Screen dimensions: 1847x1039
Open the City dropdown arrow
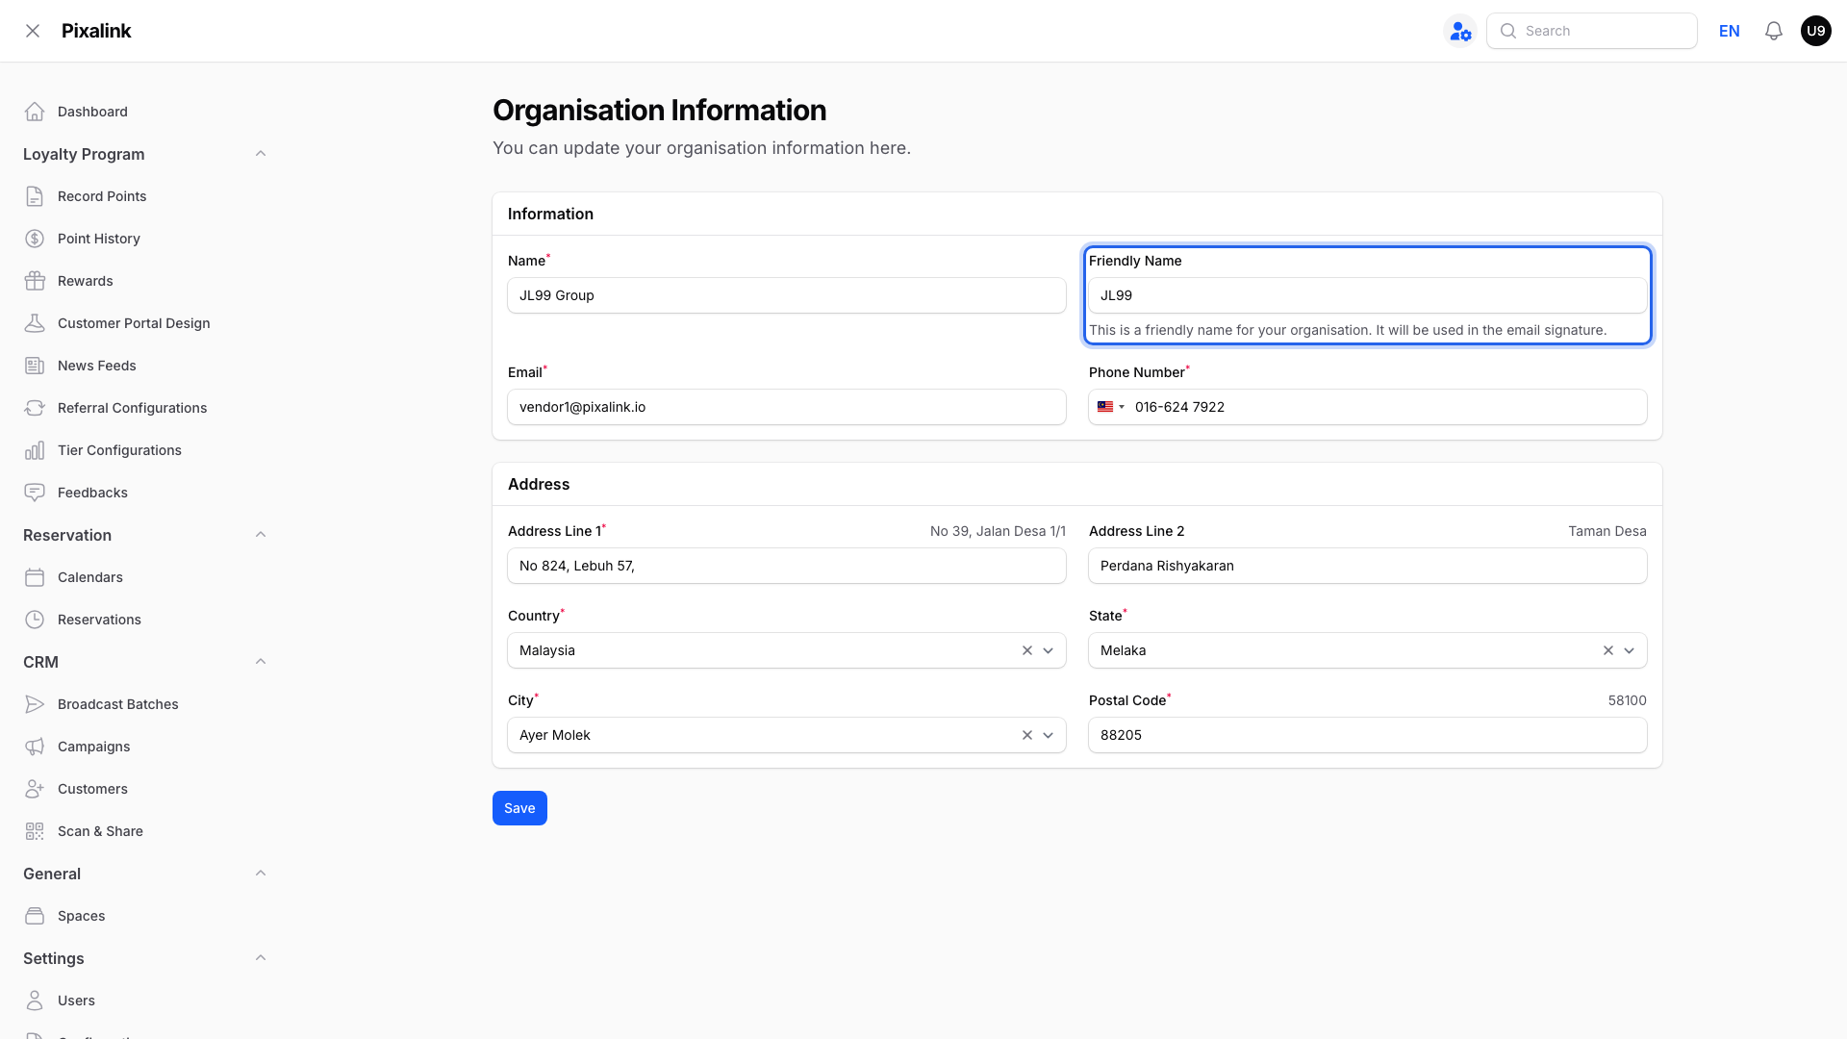(x=1049, y=735)
